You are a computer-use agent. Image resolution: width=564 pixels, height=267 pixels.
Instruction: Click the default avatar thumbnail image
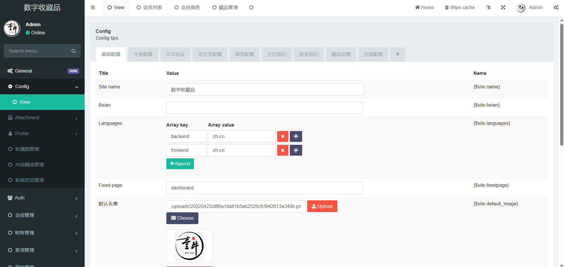190,246
